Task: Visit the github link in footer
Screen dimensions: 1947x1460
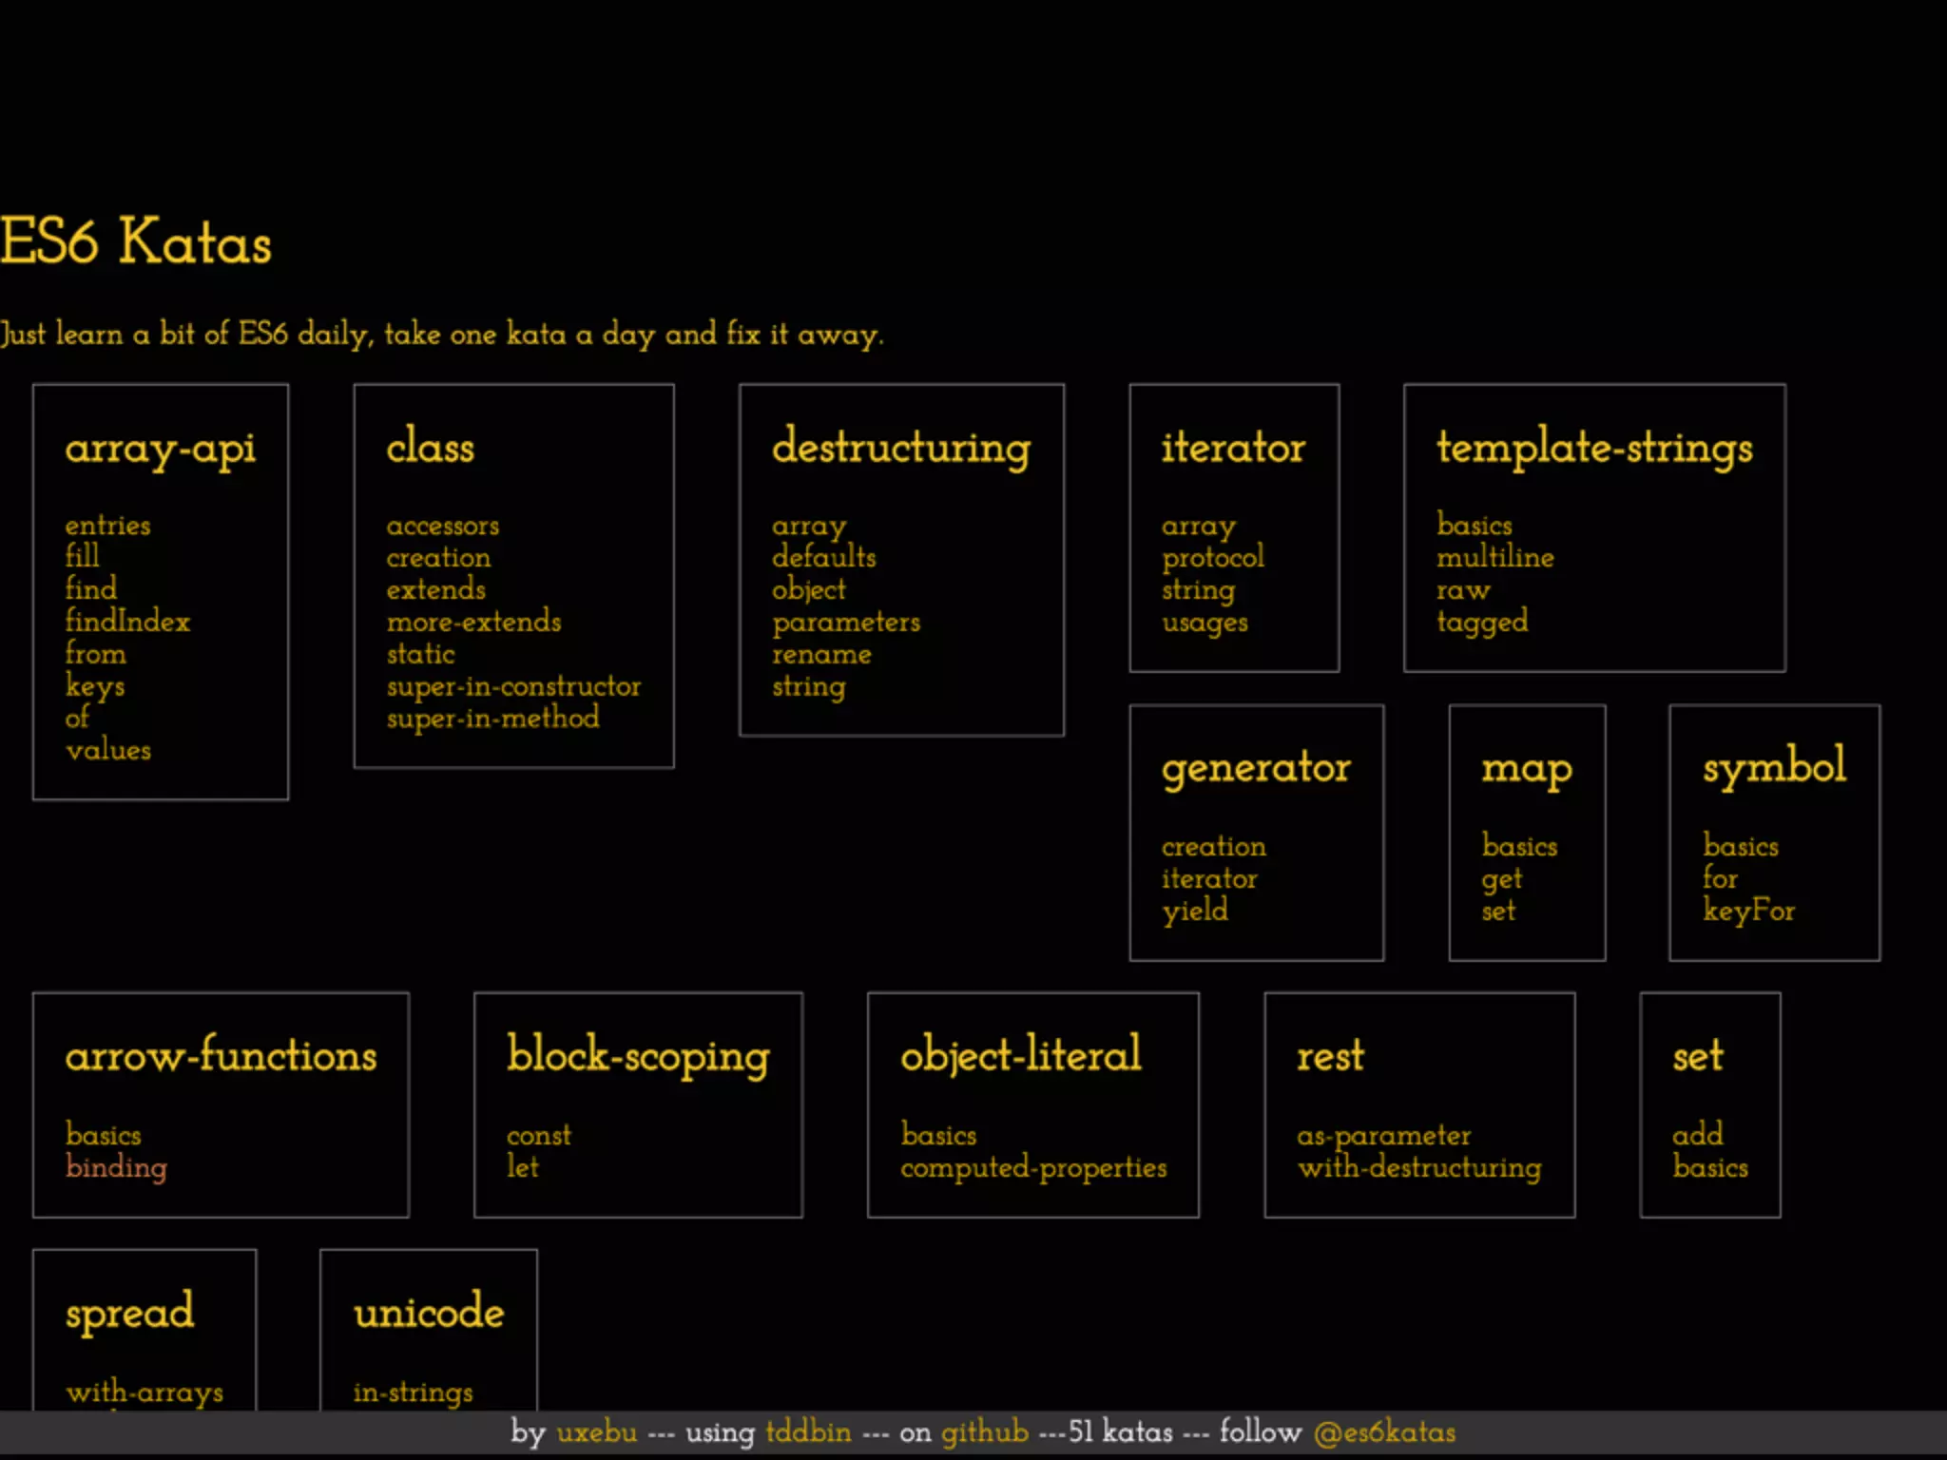Action: tap(984, 1432)
